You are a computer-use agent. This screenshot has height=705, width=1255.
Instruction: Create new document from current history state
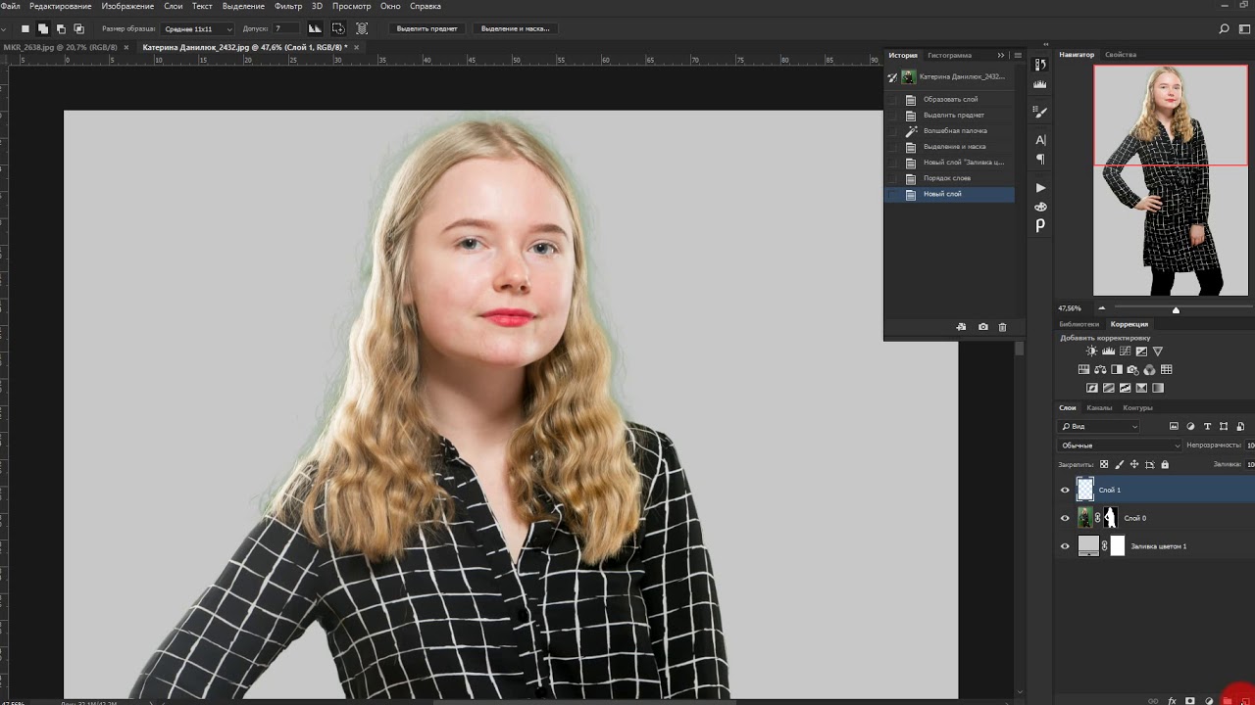(x=961, y=327)
